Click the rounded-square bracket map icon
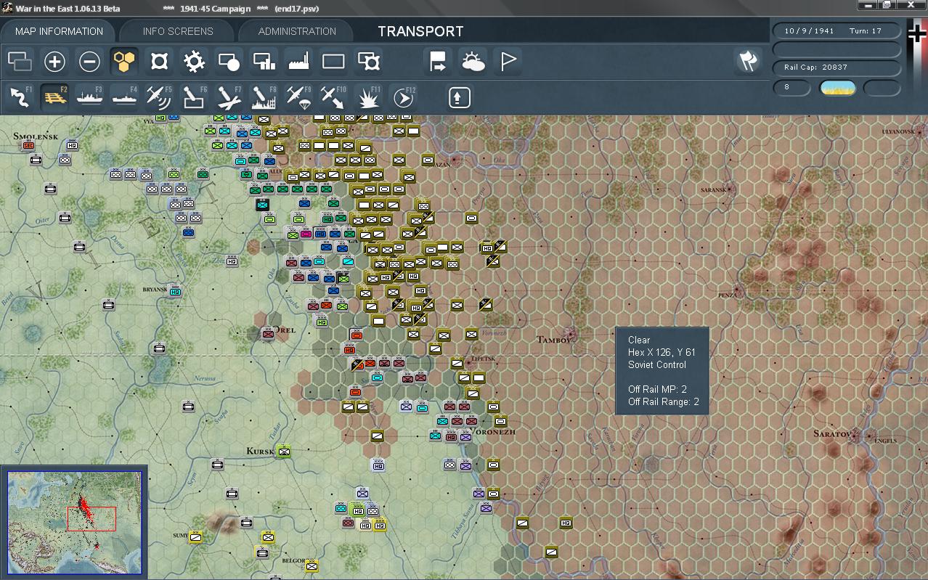Viewport: 928px width, 580px height. tap(159, 62)
